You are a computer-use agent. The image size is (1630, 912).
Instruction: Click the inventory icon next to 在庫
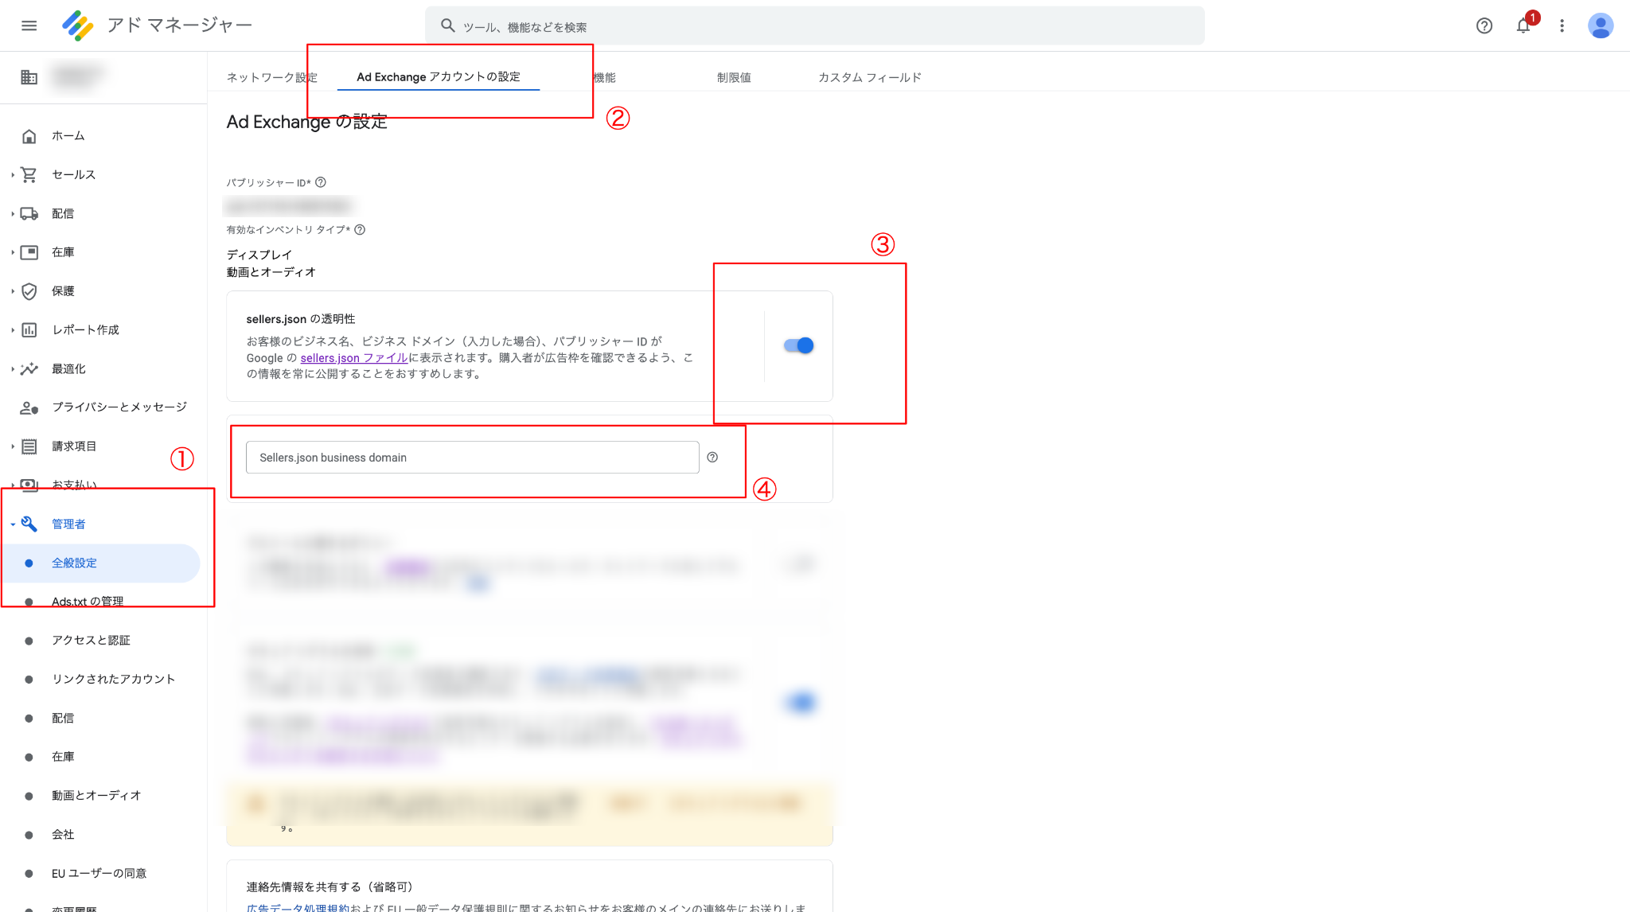29,252
